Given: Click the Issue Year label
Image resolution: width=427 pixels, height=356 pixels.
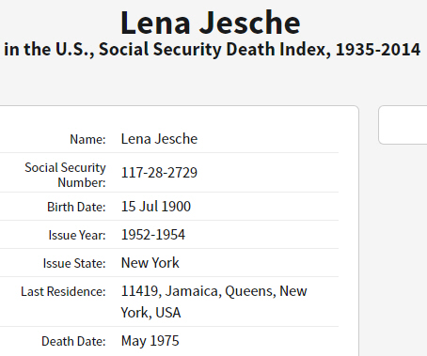Looking at the screenshot, I should (77, 235).
